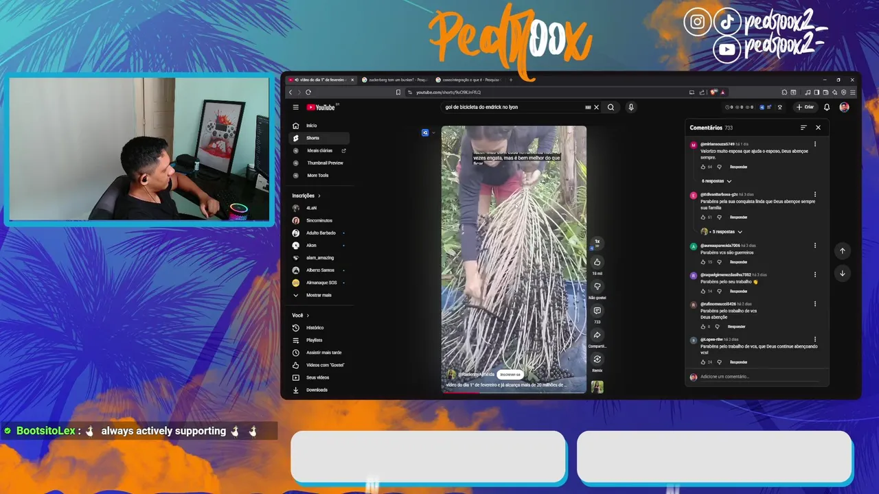Dislike the comment by @EdivanBarbosa-g2c
The height and width of the screenshot is (494, 879).
[719, 217]
